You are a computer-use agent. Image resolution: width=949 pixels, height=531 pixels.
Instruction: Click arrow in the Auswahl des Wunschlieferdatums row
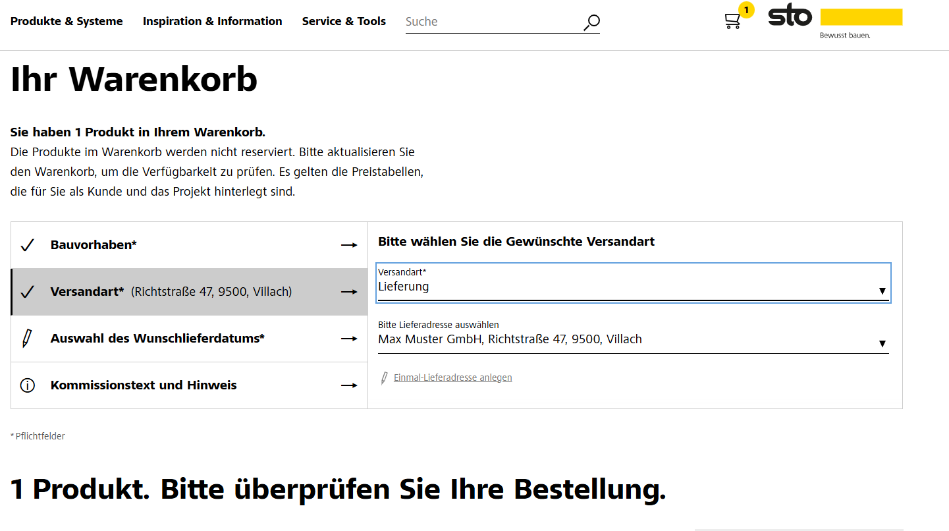pyautogui.click(x=349, y=339)
